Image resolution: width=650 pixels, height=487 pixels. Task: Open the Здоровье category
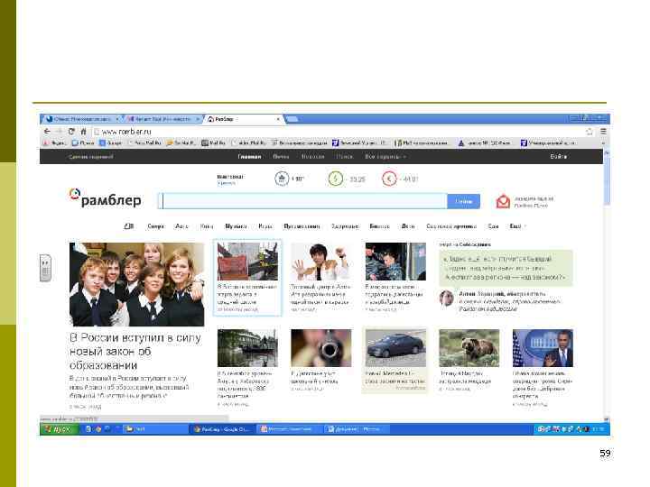pyautogui.click(x=345, y=226)
